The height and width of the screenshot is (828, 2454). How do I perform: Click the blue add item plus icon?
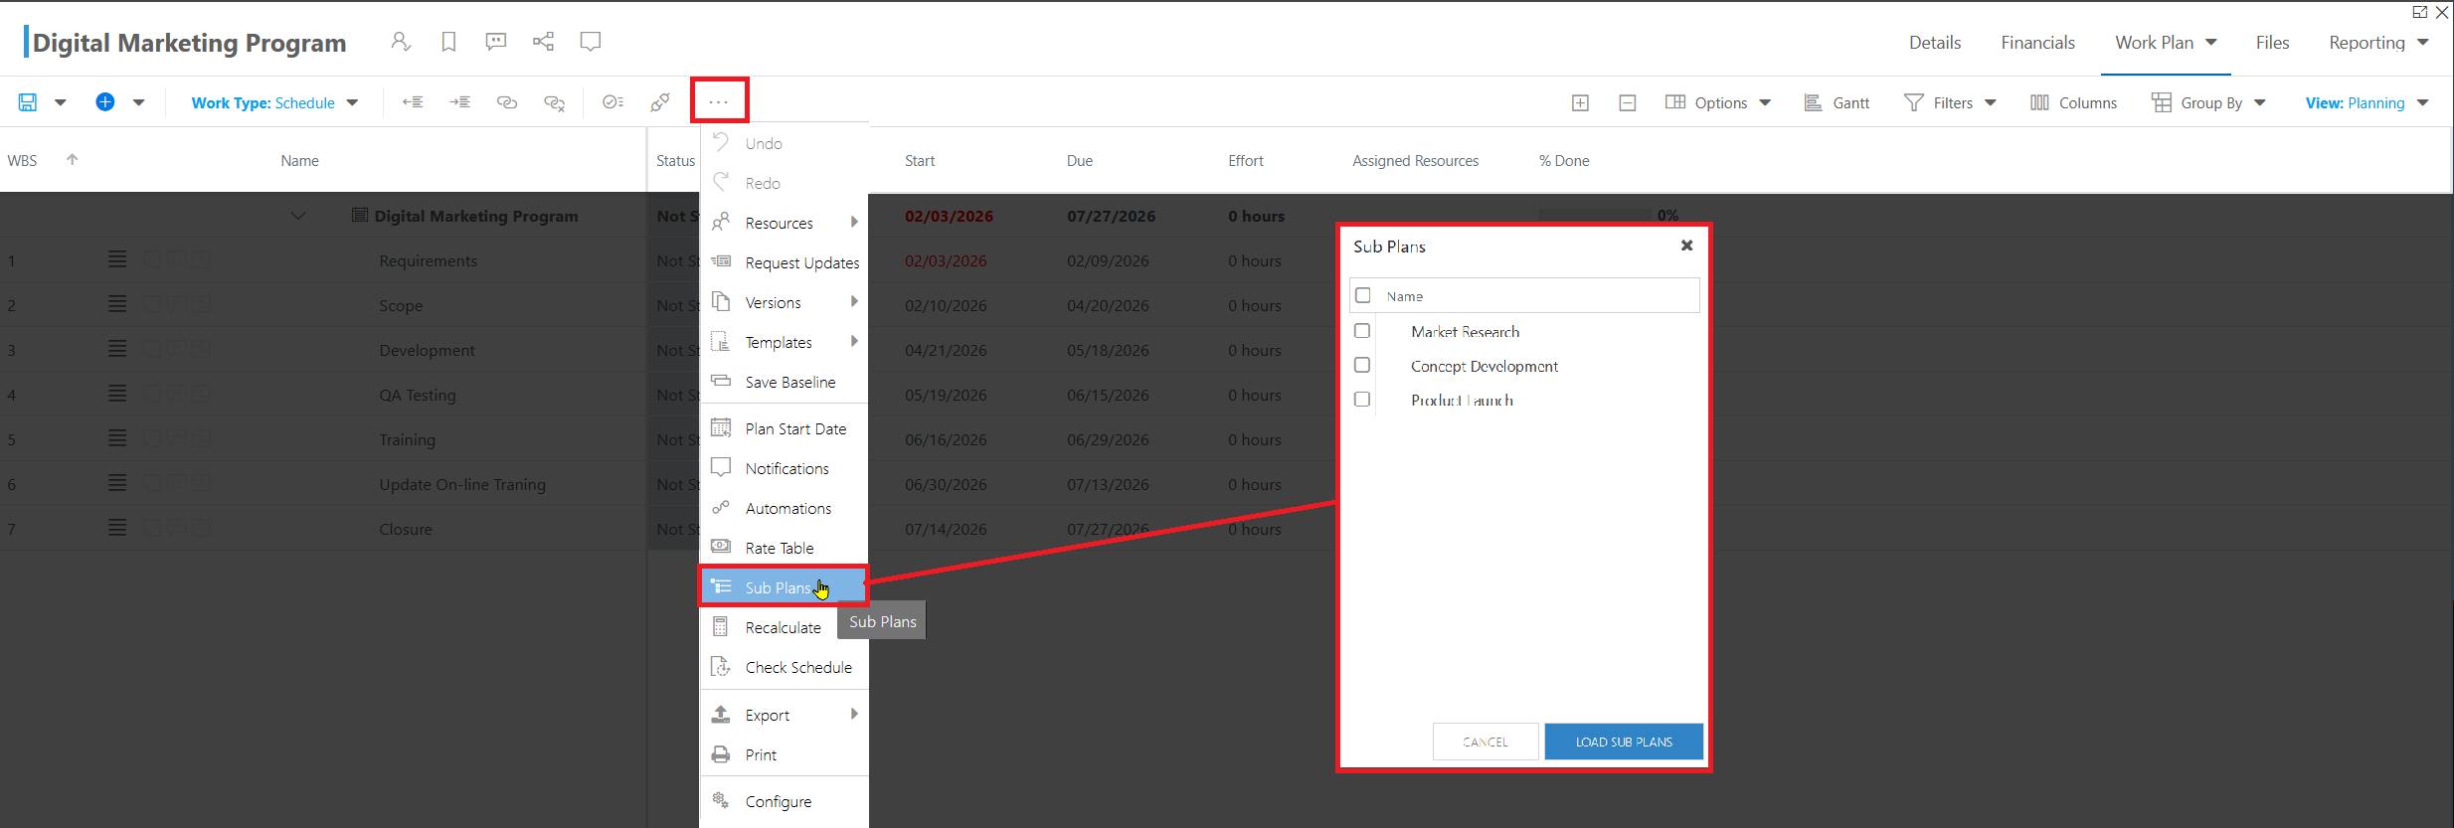pyautogui.click(x=105, y=101)
